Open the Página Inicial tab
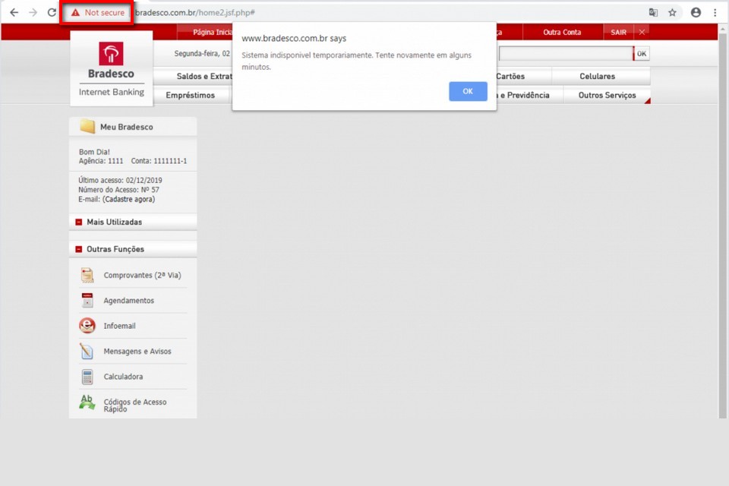The height and width of the screenshot is (486, 729). [213, 32]
